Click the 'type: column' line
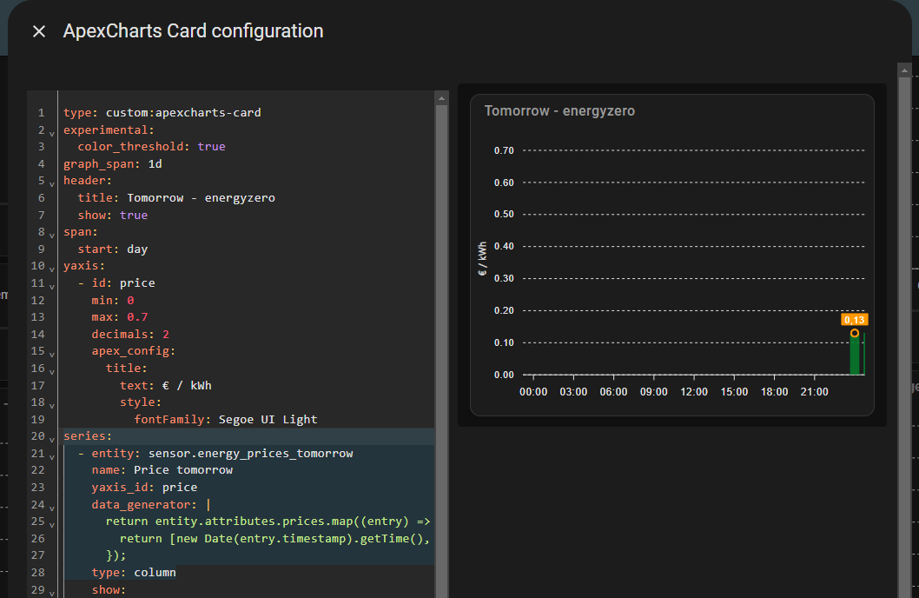 (134, 572)
